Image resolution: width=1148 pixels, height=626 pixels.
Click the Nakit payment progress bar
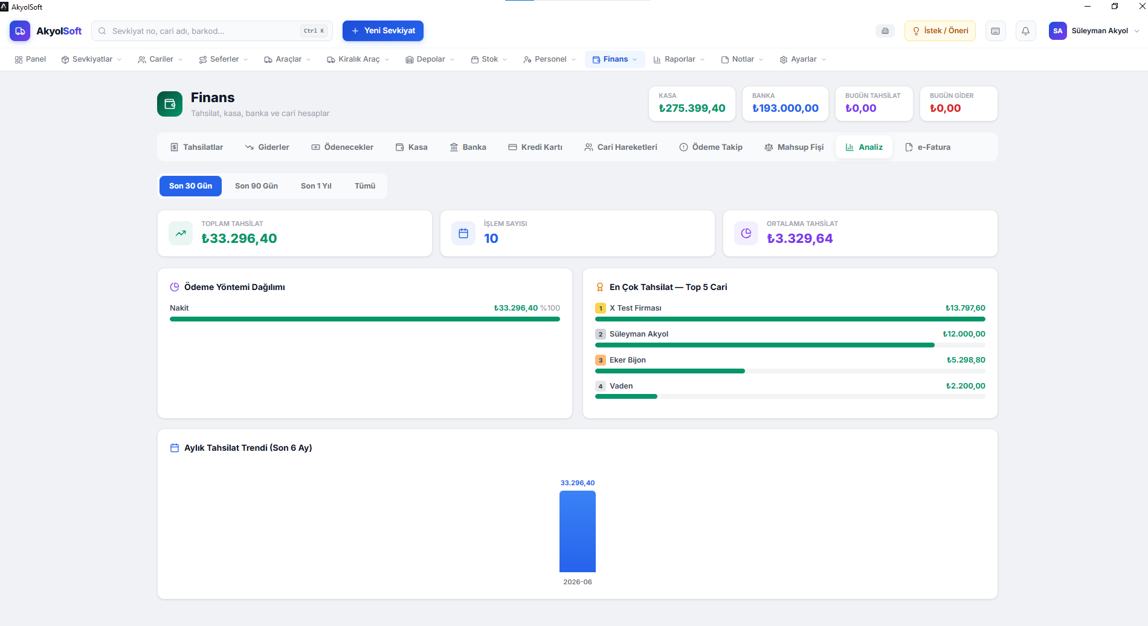point(365,319)
